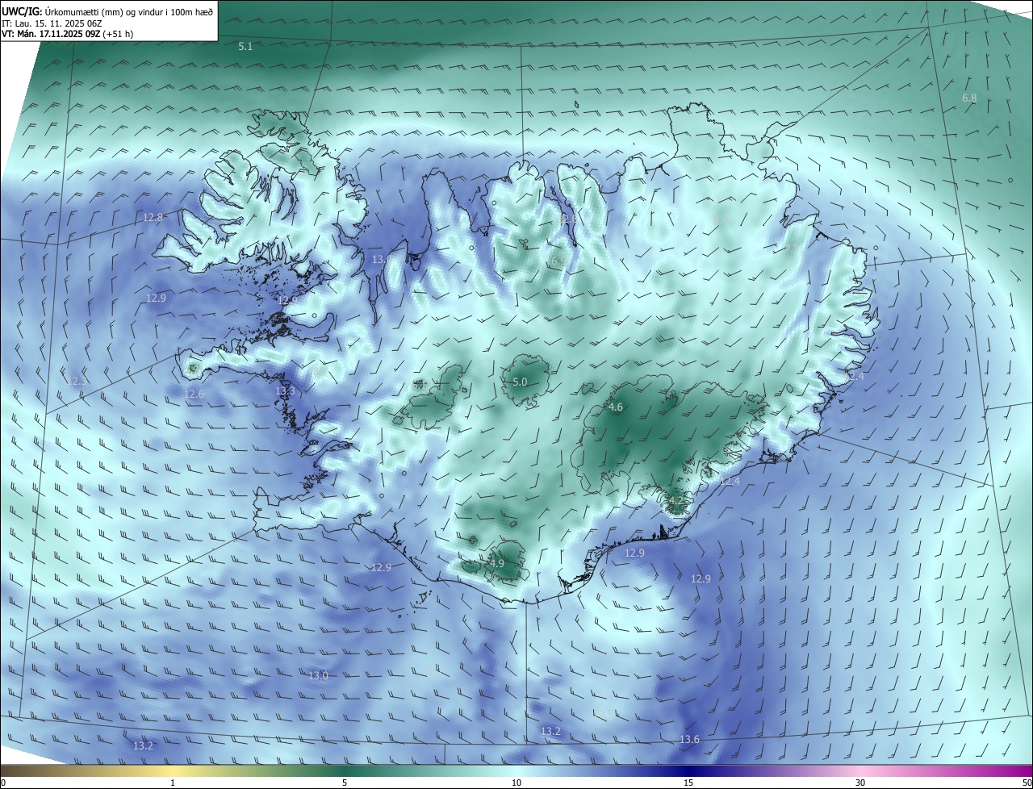Click the pale yellow band of the color scale

tap(173, 770)
